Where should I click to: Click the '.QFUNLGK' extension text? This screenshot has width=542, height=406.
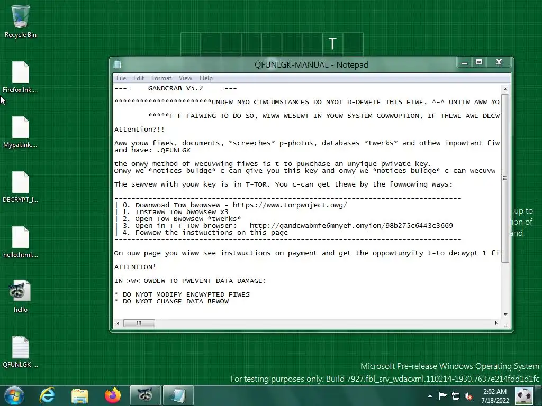173,150
